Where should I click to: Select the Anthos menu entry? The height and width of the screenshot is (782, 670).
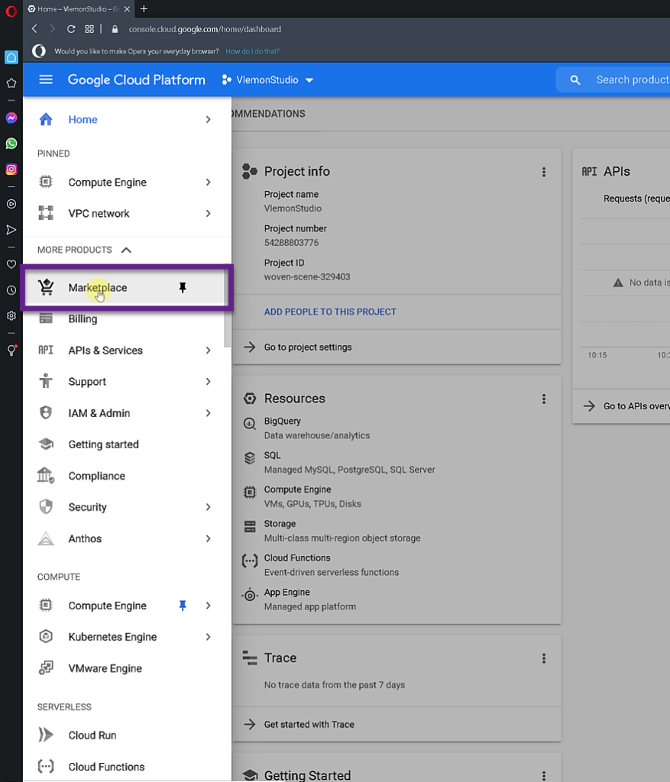click(85, 538)
